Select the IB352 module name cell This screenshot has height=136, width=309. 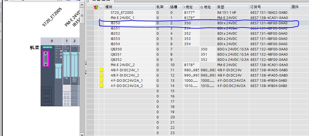point(130,33)
